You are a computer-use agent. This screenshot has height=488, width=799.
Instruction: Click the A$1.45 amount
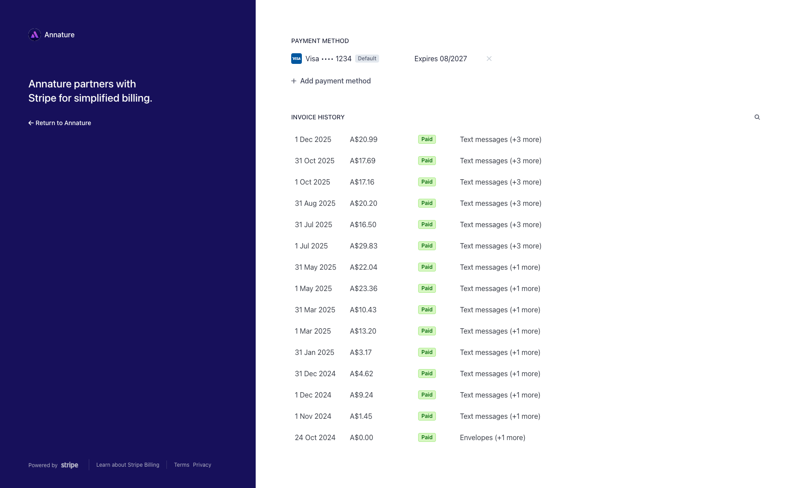pos(361,416)
